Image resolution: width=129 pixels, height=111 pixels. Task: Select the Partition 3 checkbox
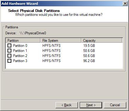tap(9, 61)
